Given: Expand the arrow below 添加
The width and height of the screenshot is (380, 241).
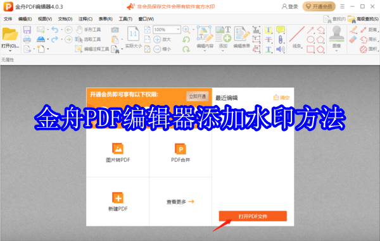Looking at the screenshot, I should (x=223, y=51).
